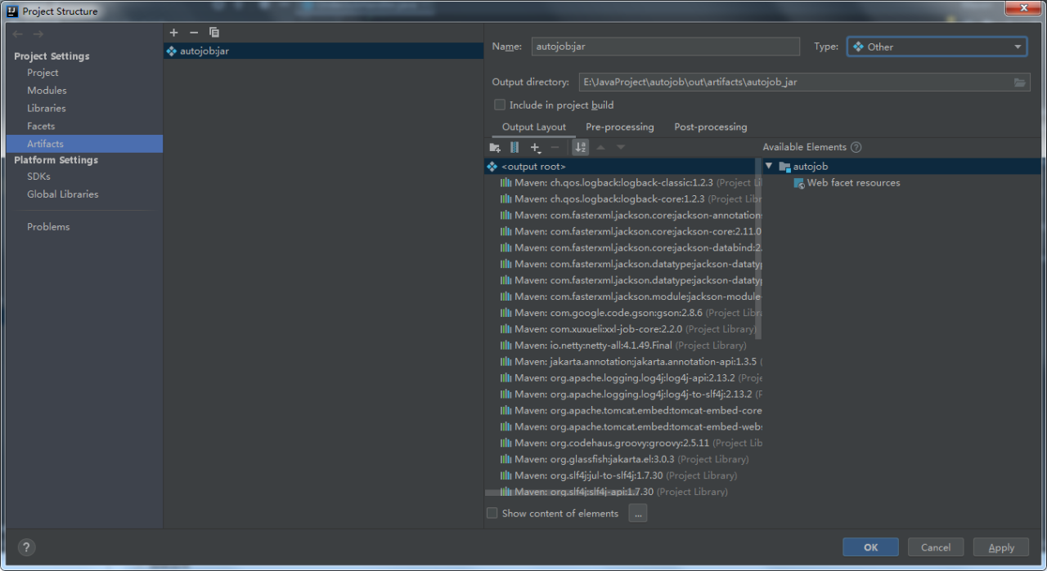Viewport: 1047px width, 571px height.
Task: Go forward with the right arrow
Action: (x=38, y=33)
